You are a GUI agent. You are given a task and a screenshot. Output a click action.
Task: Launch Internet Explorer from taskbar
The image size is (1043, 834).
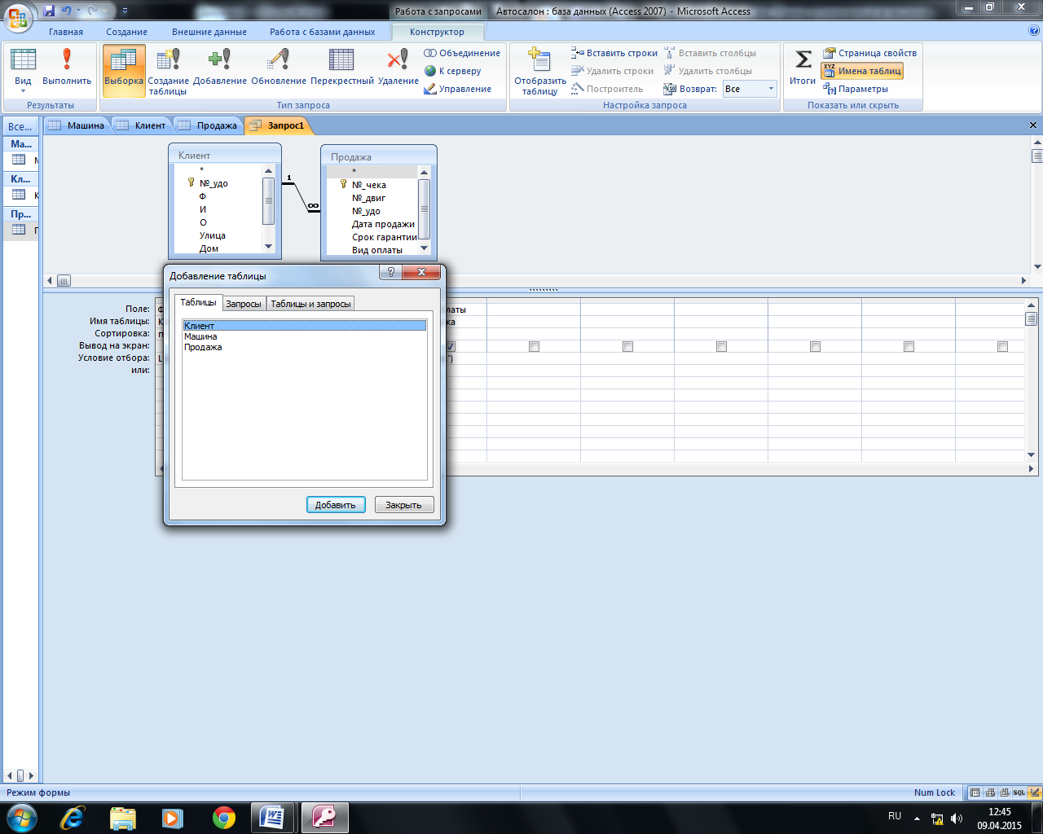point(73,817)
